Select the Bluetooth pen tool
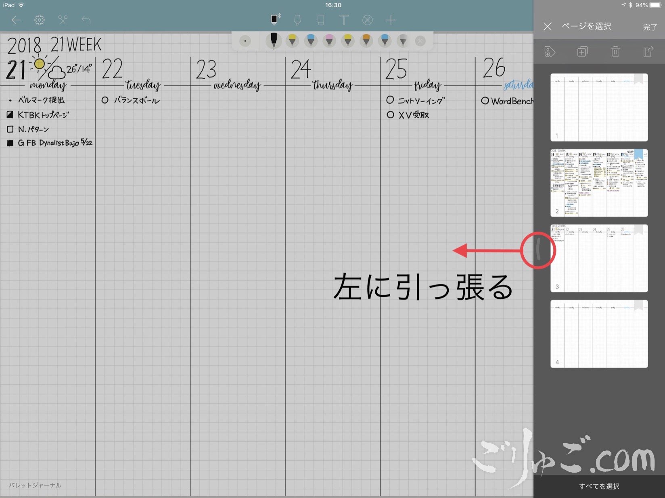Image resolution: width=665 pixels, height=498 pixels. [x=275, y=19]
